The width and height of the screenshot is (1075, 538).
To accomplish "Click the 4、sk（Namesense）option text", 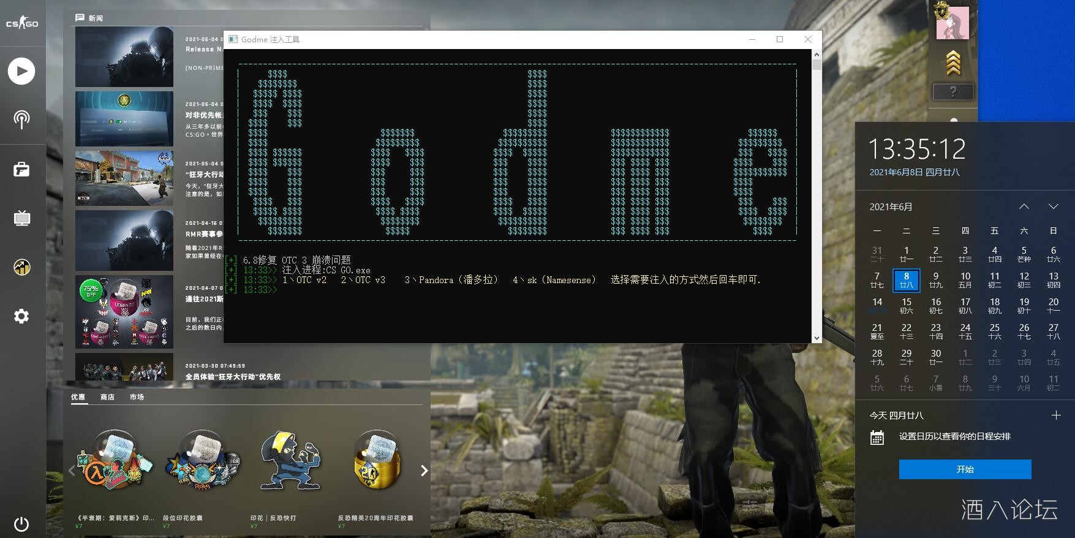I will pyautogui.click(x=554, y=280).
